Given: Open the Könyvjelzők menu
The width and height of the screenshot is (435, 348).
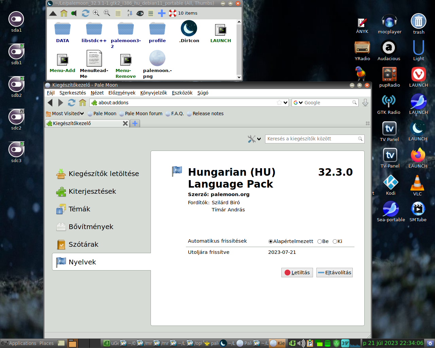Looking at the screenshot, I should (x=154, y=93).
